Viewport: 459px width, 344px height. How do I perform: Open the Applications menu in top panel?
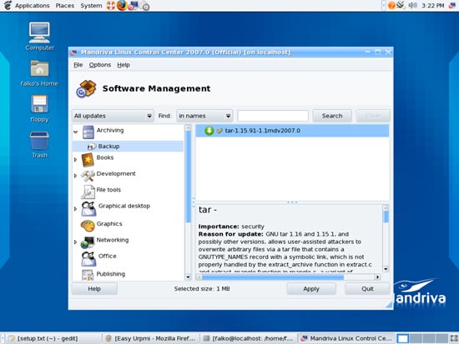pyautogui.click(x=33, y=6)
